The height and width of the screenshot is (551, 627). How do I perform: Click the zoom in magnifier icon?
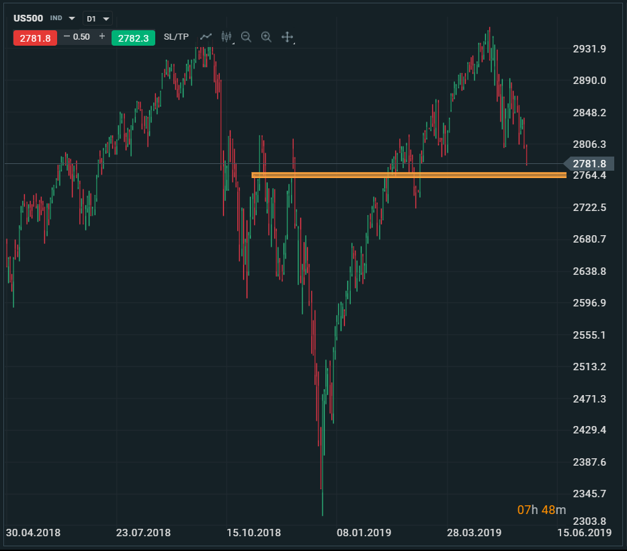pos(266,37)
